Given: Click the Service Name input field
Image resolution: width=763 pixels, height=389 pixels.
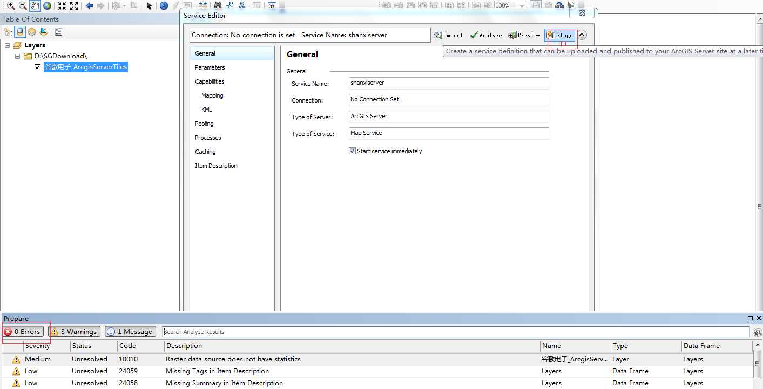Looking at the screenshot, I should 449,83.
